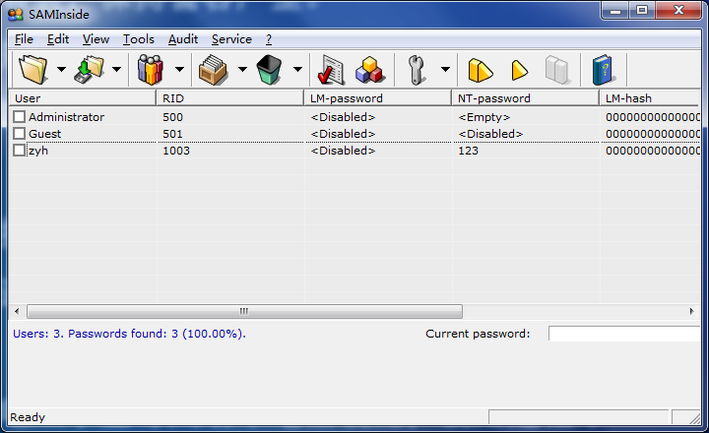This screenshot has width=709, height=433.
Task: Open the File menu
Action: tap(24, 39)
